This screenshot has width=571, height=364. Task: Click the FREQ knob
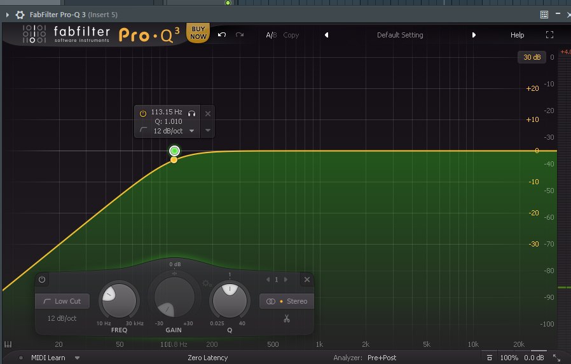119,300
